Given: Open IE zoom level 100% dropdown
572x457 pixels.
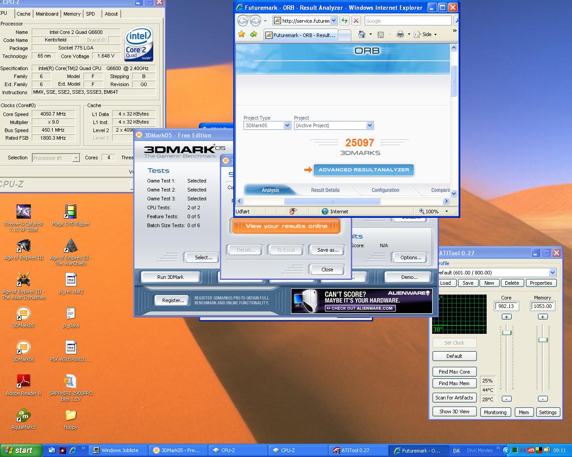Looking at the screenshot, I should tap(446, 212).
